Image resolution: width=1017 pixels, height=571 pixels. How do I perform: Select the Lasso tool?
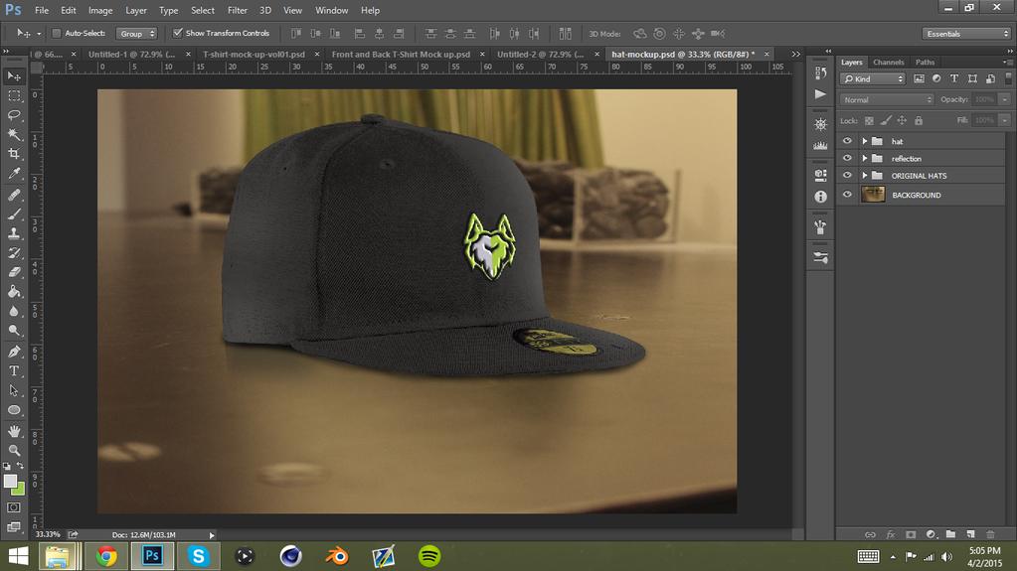point(14,115)
